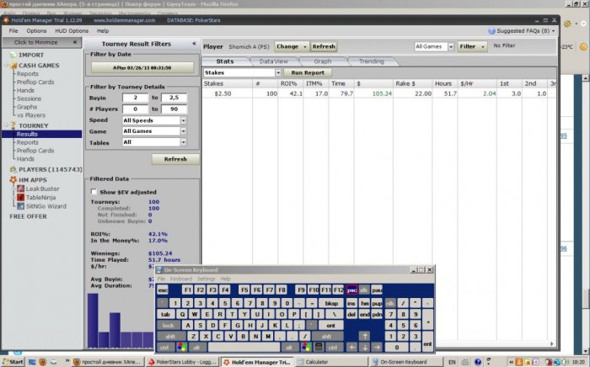Open the File menu in Hold'em Manager
The height and width of the screenshot is (367, 590).
point(13,31)
